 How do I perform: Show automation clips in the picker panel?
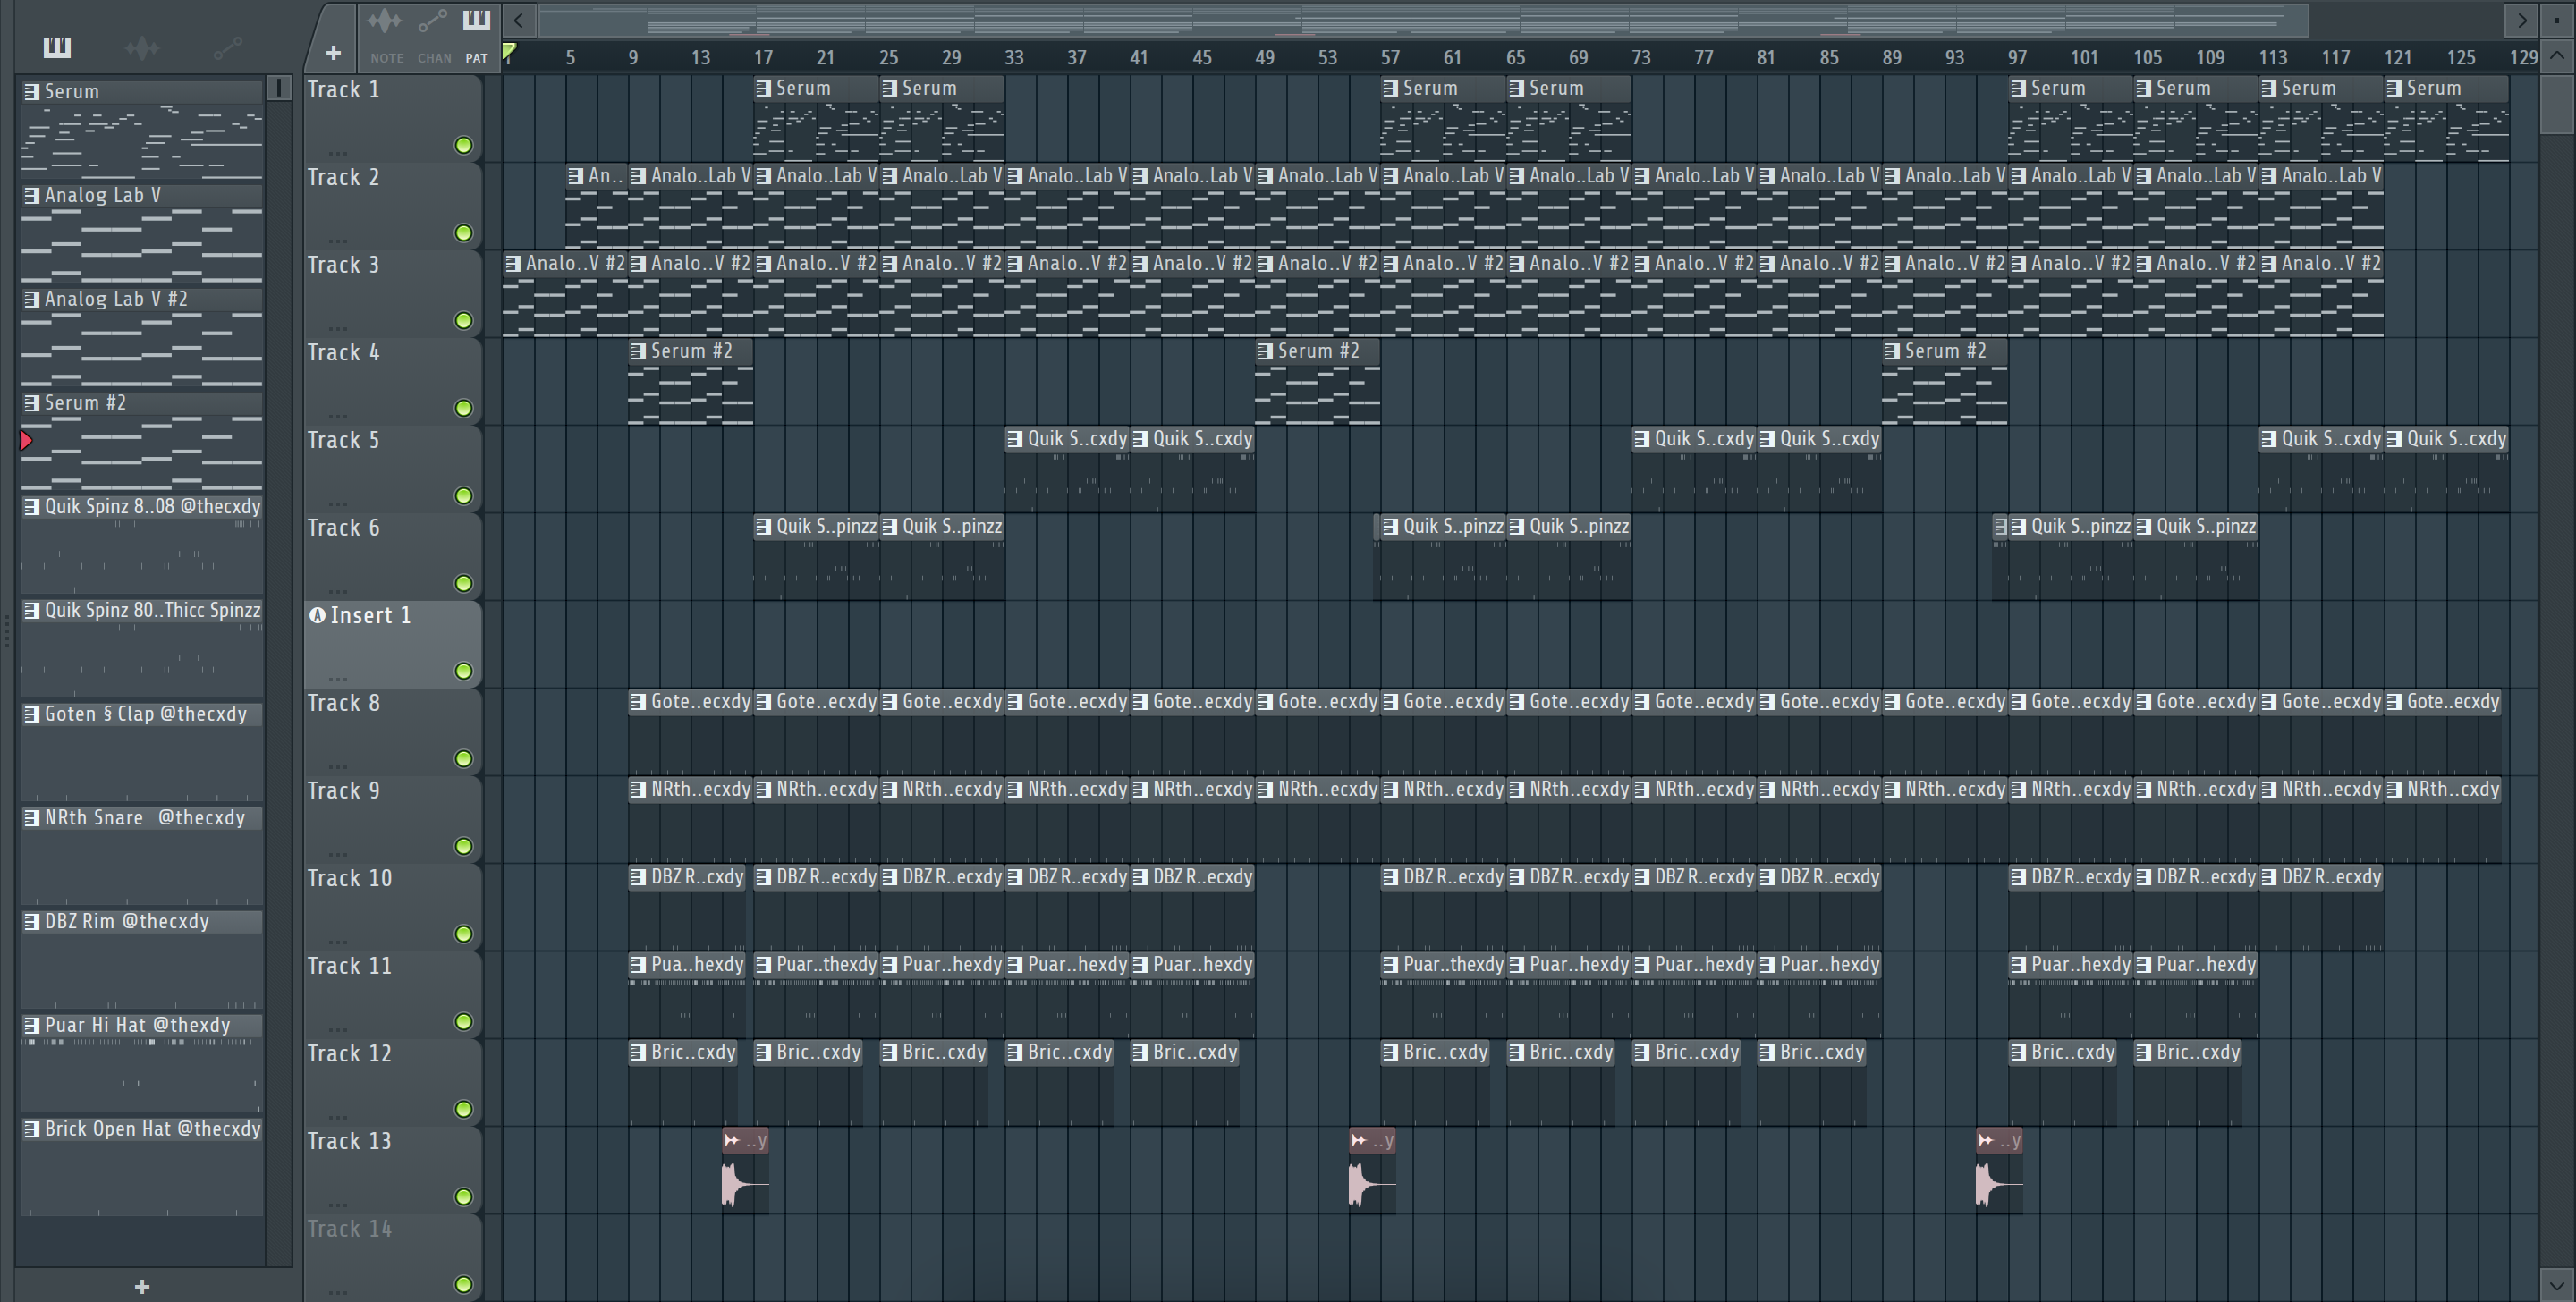pos(227,47)
